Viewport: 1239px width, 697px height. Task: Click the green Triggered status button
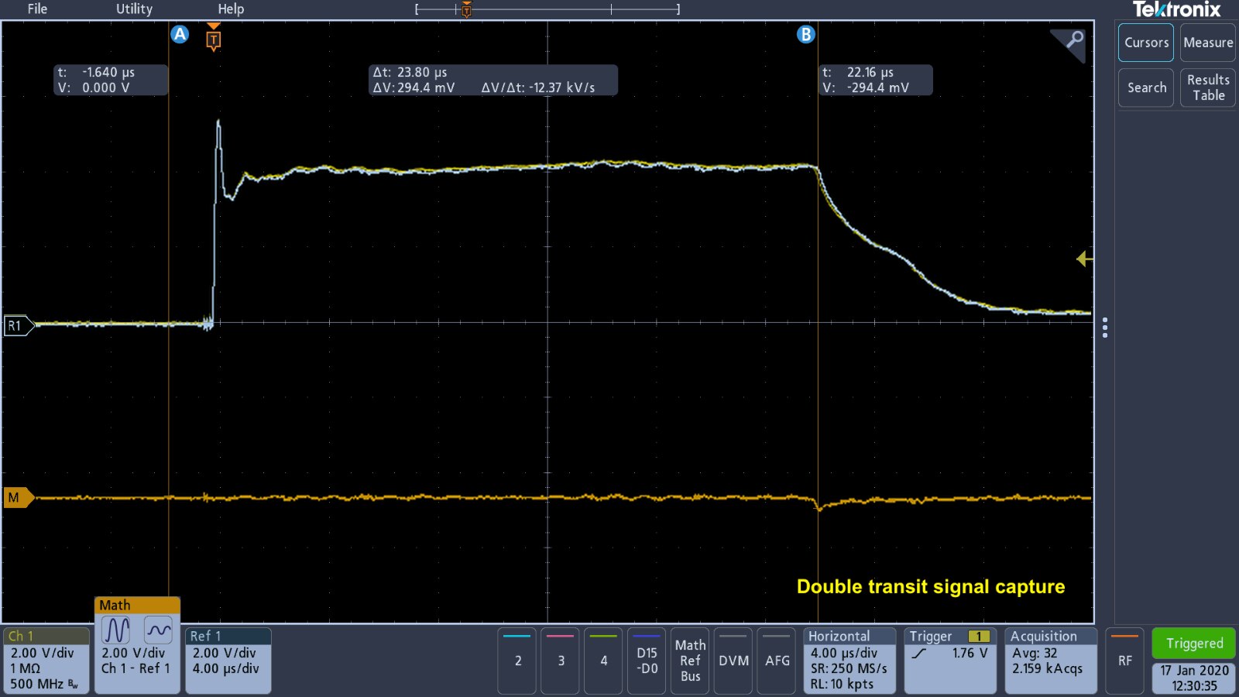point(1194,644)
